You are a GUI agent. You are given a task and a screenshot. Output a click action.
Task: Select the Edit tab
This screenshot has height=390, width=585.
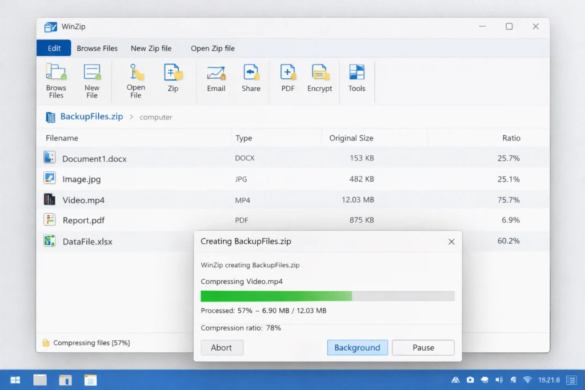click(x=53, y=48)
